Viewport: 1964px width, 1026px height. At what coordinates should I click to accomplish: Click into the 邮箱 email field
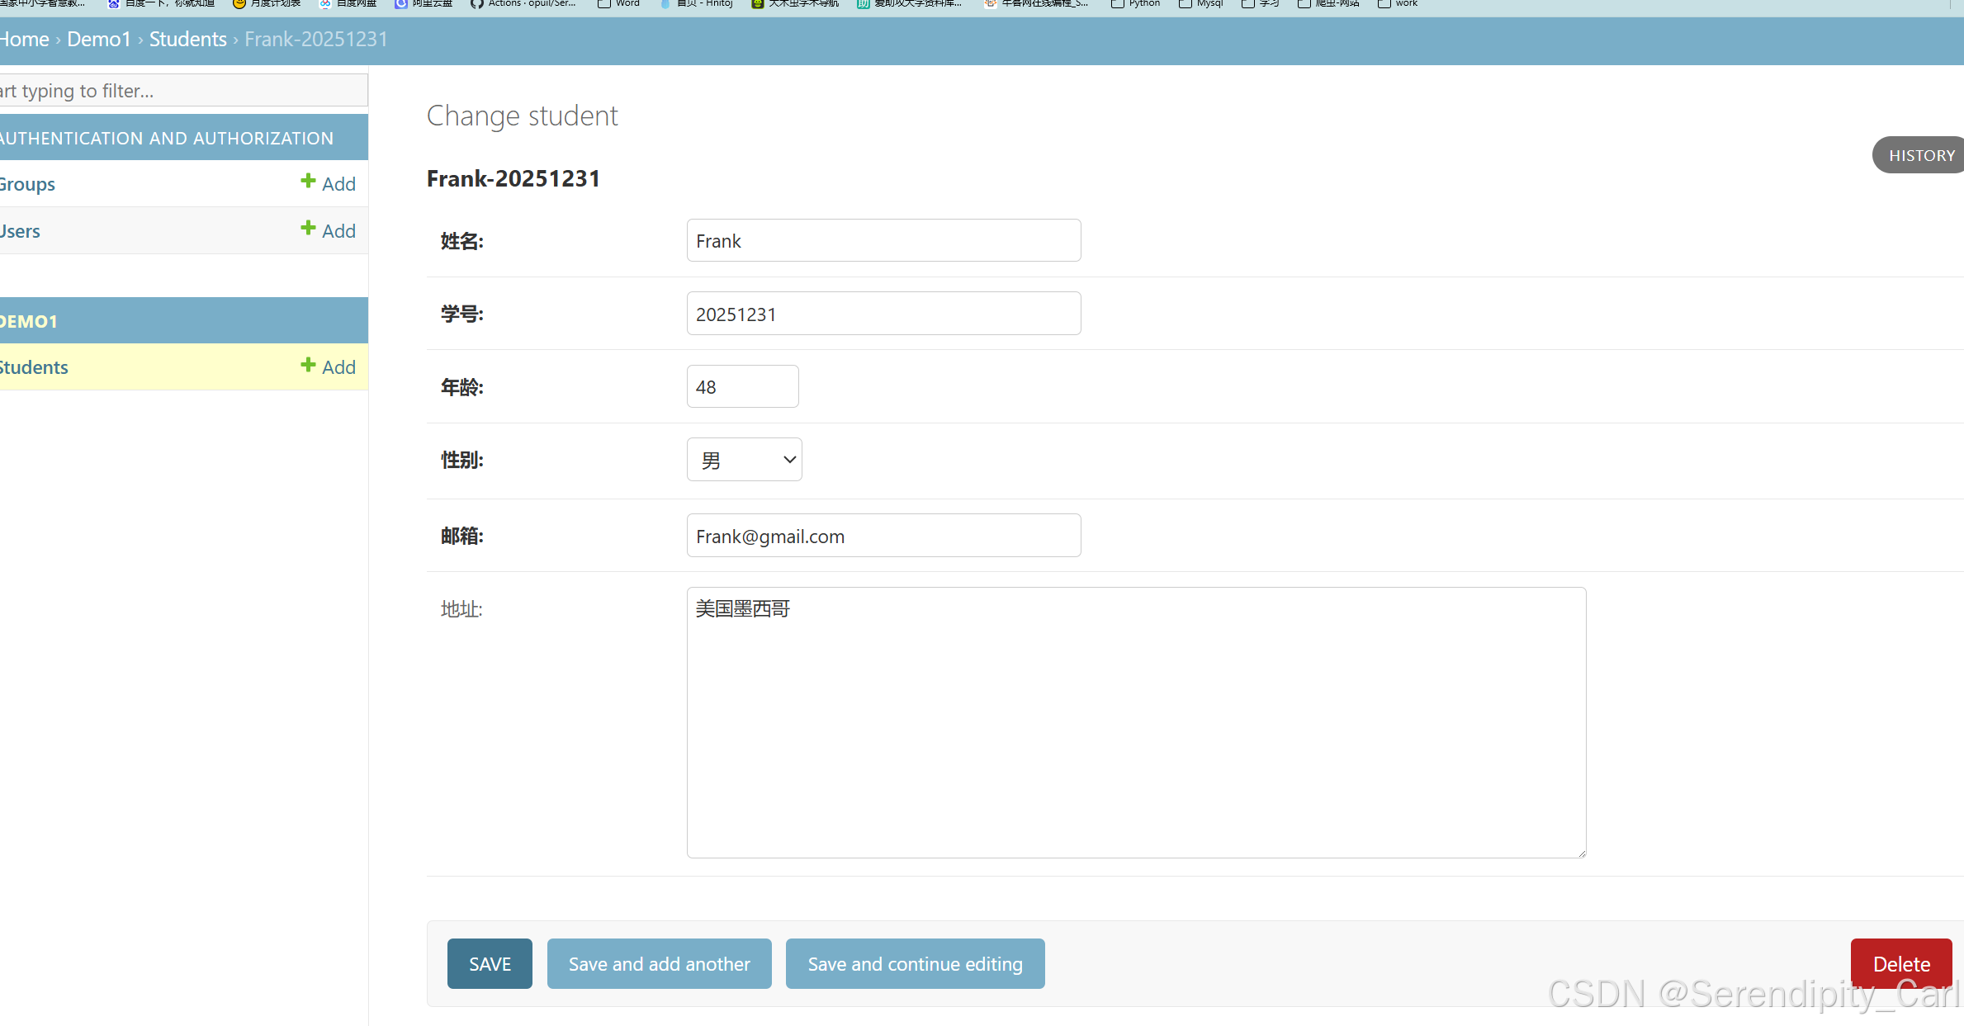tap(883, 536)
